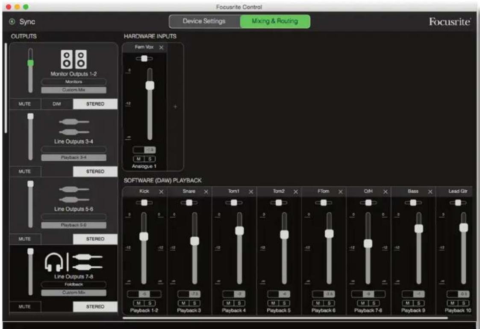Image resolution: width=480 pixels, height=329 pixels.
Task: Switch to the Device Settings tab
Action: point(204,21)
